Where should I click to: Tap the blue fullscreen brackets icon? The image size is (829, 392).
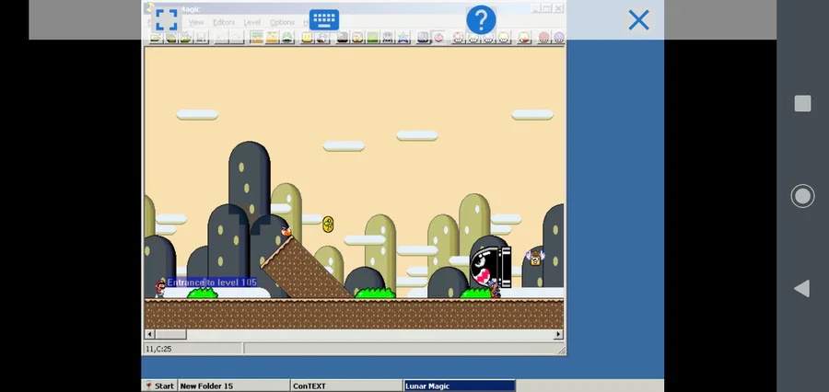click(x=166, y=20)
